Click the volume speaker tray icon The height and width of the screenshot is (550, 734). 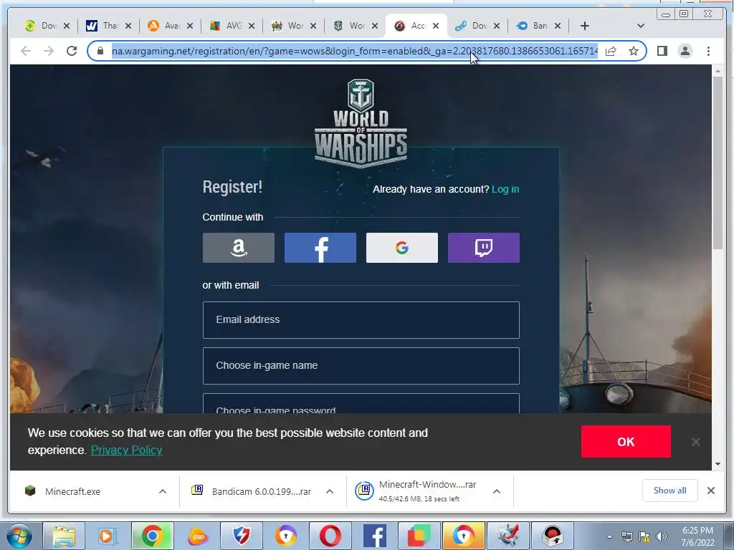click(662, 536)
